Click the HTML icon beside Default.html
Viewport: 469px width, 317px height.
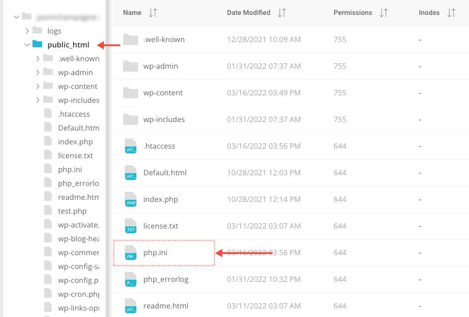[x=131, y=173]
